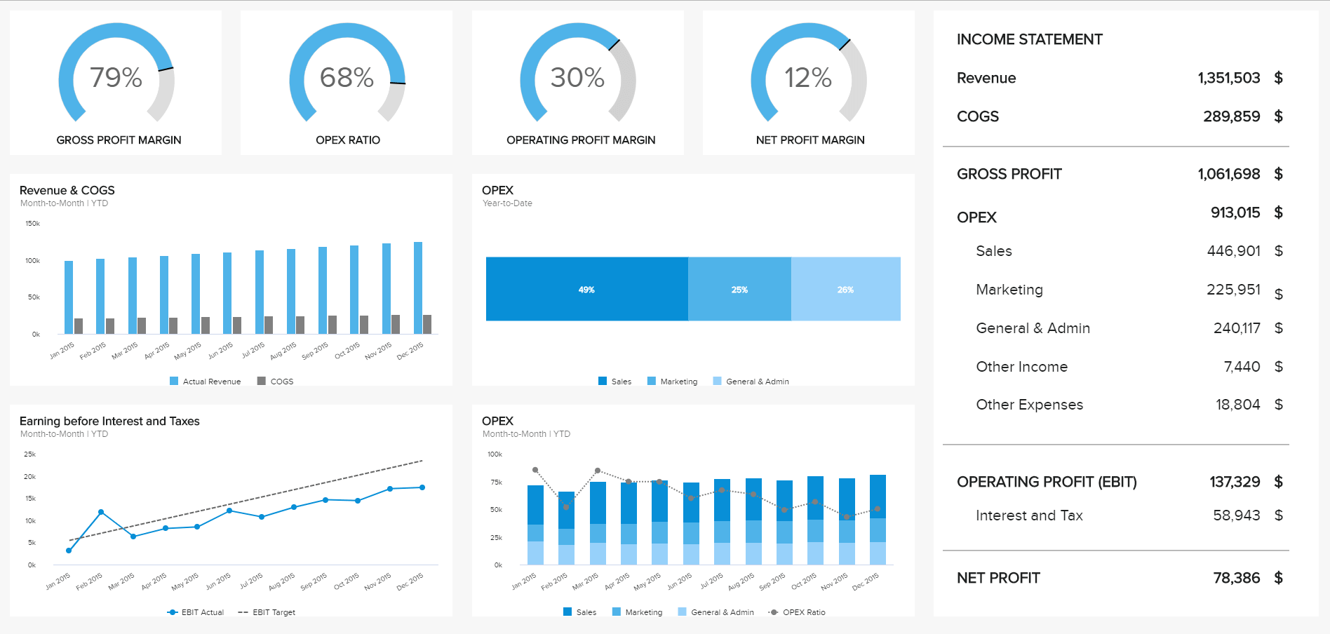Viewport: 1330px width, 634px height.
Task: Select the Net Profit Margin 12% gauge
Action: [808, 77]
